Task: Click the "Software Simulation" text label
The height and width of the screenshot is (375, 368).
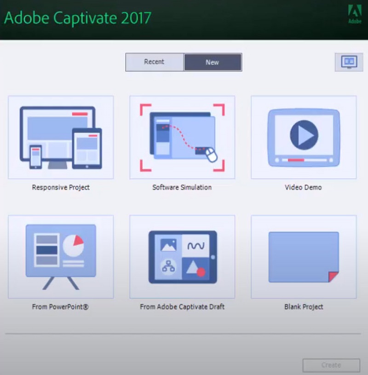Action: pyautogui.click(x=182, y=187)
